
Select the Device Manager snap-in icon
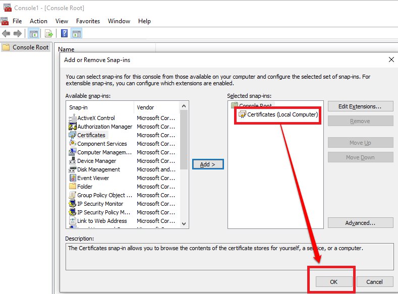coord(73,161)
